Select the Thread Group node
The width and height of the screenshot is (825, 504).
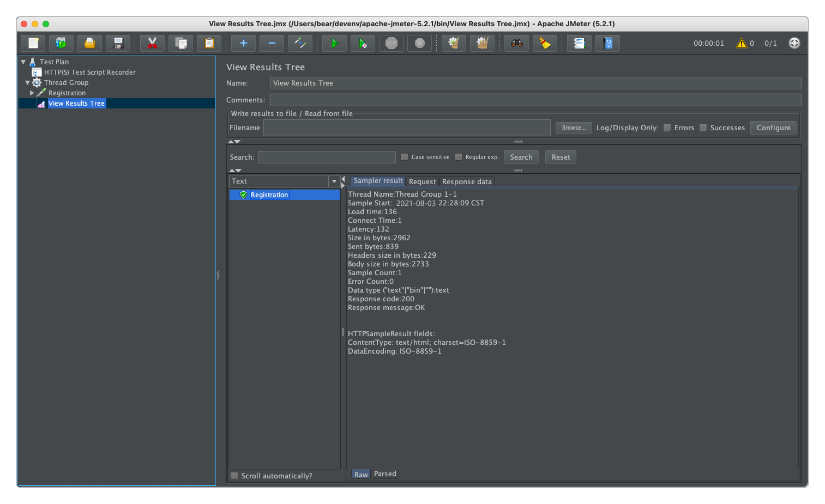[x=66, y=82]
